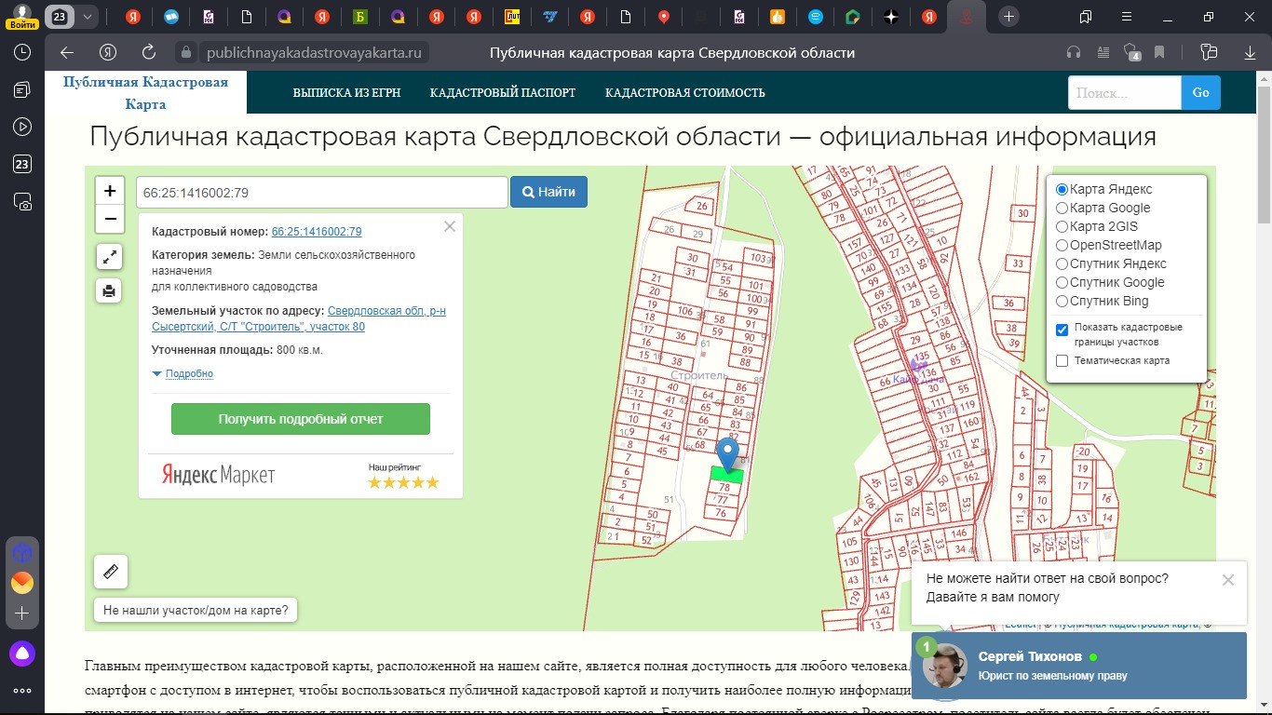
Task: Zoom out on the cadastral map
Action: pos(110,219)
